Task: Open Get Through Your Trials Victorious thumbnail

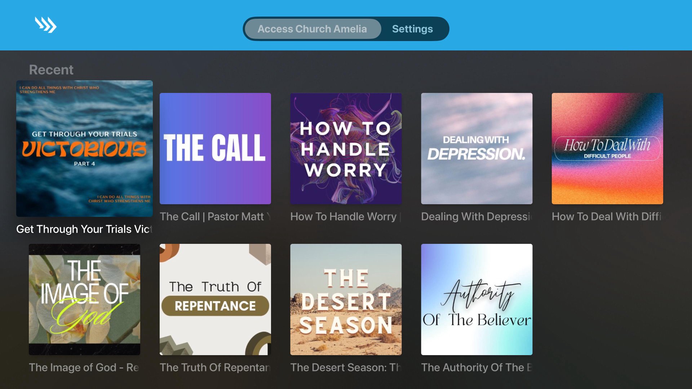Action: [x=84, y=148]
